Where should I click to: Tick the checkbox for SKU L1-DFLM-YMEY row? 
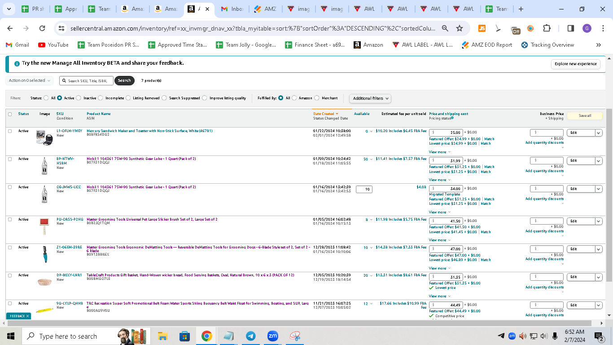pyautogui.click(x=10, y=131)
